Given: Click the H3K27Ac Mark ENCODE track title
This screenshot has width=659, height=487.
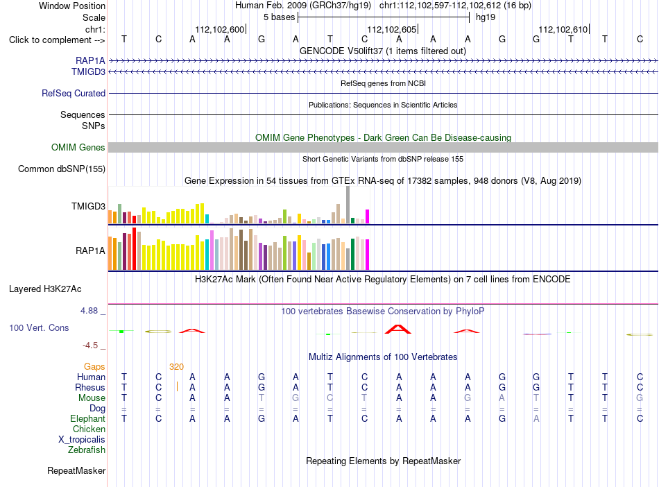Looking at the screenshot, I should (382, 280).
